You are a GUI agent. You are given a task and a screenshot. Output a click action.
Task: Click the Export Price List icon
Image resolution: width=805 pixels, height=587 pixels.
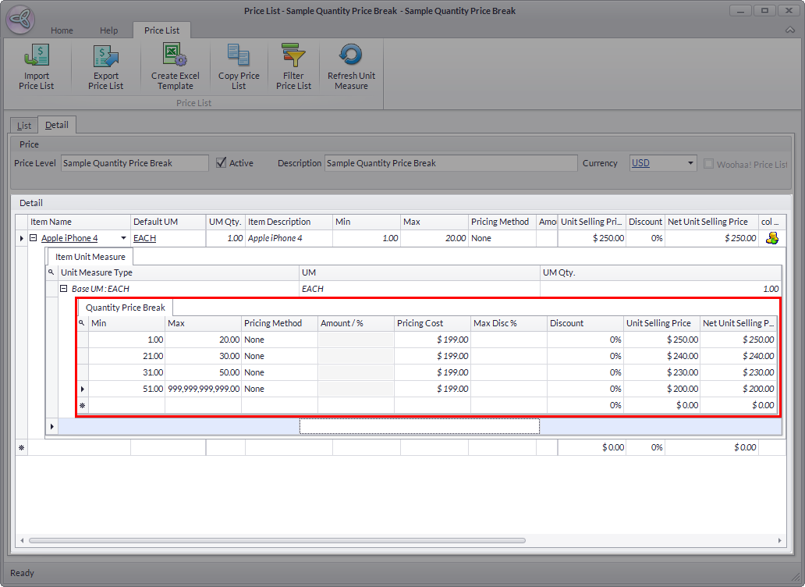(105, 57)
